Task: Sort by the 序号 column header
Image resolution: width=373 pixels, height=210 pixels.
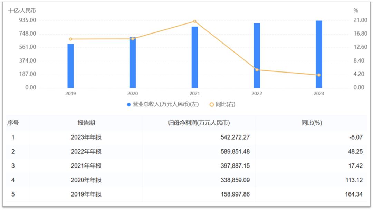Action: pos(13,123)
